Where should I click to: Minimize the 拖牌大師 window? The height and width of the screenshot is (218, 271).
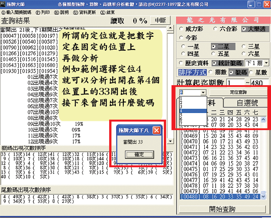click(x=251, y=4)
